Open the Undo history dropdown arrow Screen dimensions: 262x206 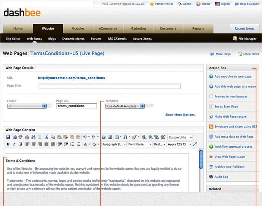pos(89,137)
